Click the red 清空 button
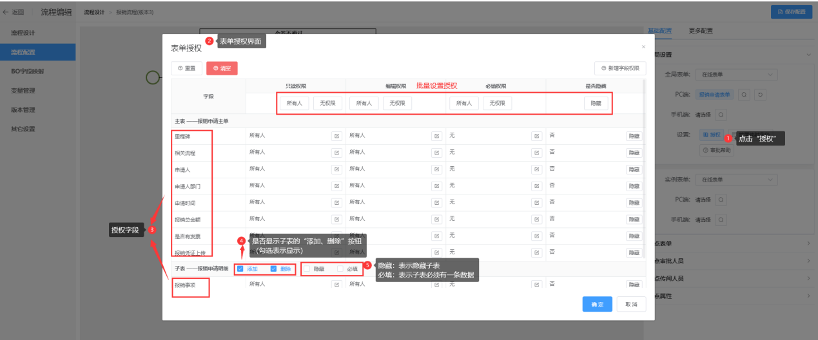 pos(222,68)
